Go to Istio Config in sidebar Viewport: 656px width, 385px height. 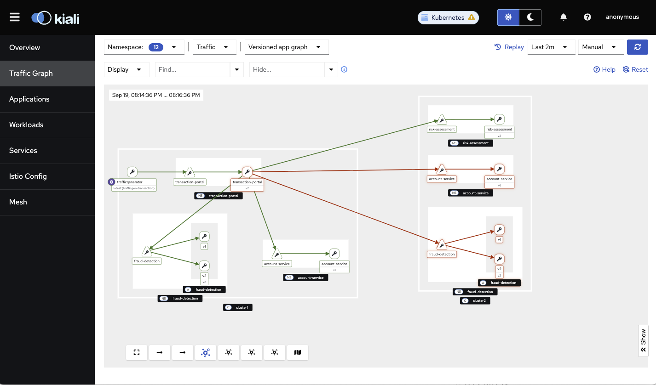coord(28,176)
